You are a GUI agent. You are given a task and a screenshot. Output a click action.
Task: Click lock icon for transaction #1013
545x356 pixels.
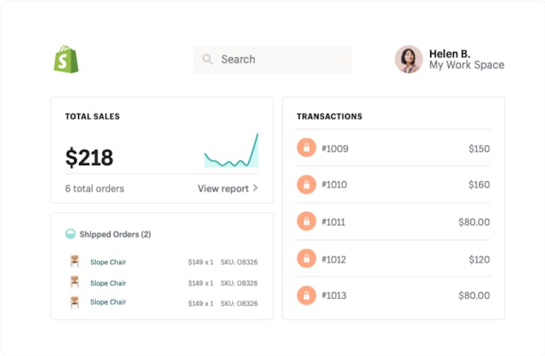coord(307,295)
